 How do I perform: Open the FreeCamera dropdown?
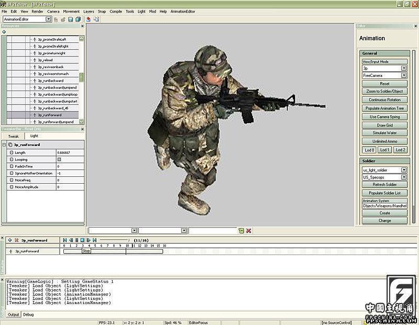click(404, 75)
